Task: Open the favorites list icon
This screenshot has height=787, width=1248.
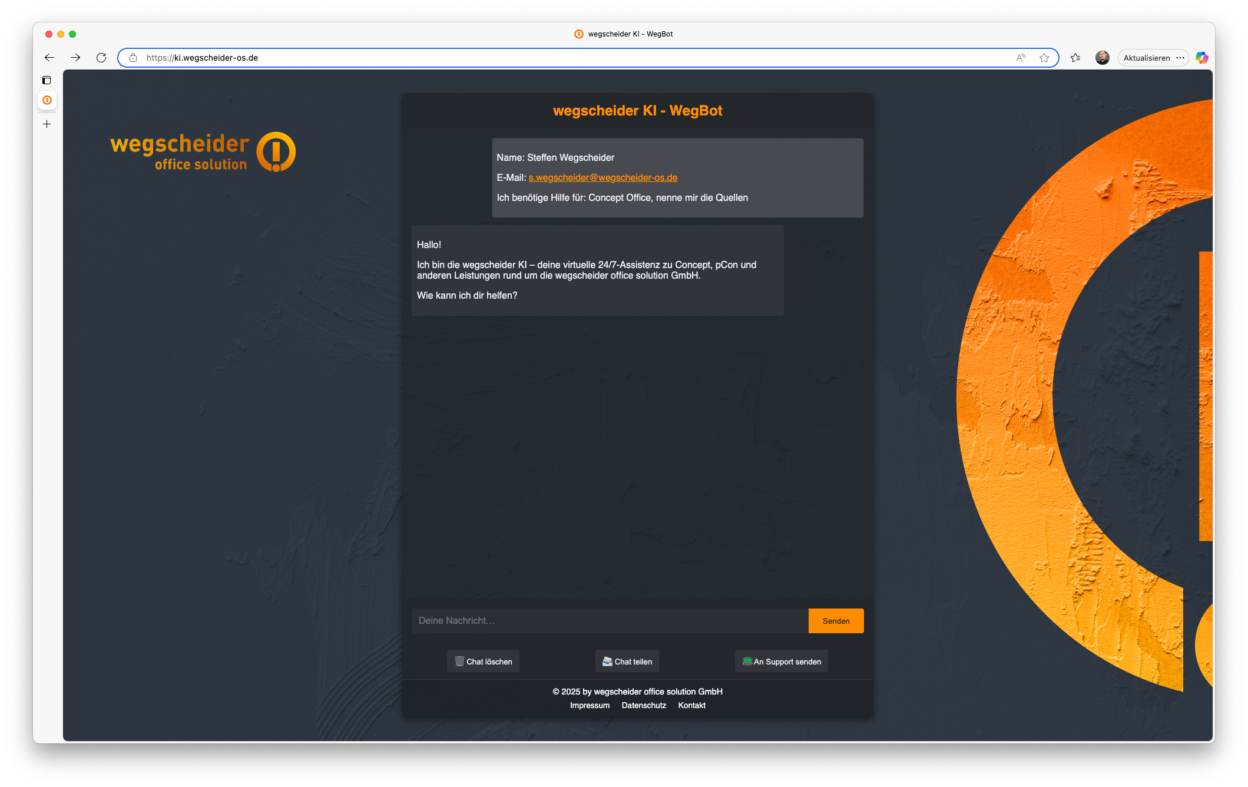Action: point(1075,58)
